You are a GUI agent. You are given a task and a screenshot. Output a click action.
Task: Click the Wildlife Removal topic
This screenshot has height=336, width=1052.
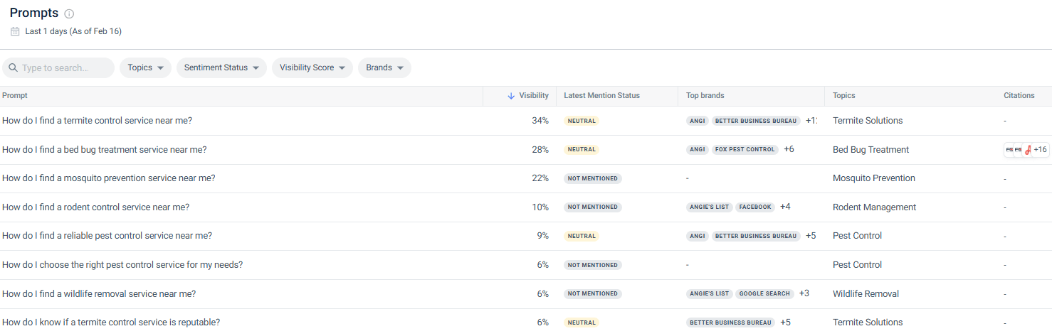tap(866, 294)
